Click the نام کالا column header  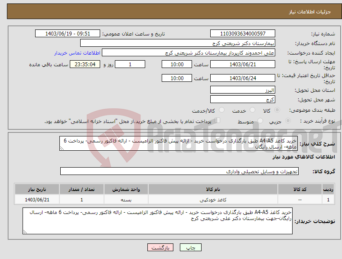[213, 189]
